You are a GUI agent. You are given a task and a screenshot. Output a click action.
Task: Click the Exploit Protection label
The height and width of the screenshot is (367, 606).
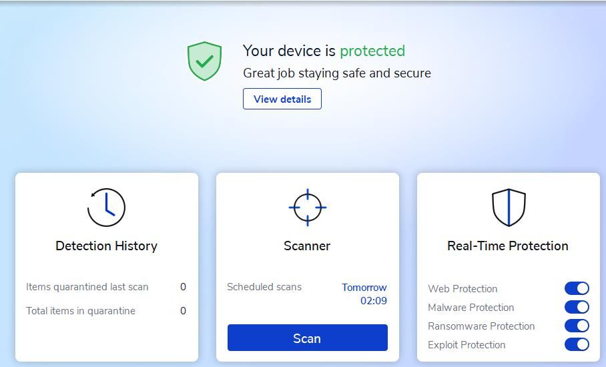(467, 345)
